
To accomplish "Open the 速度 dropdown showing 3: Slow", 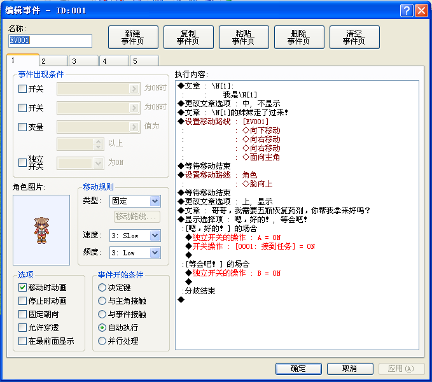I will (x=135, y=236).
